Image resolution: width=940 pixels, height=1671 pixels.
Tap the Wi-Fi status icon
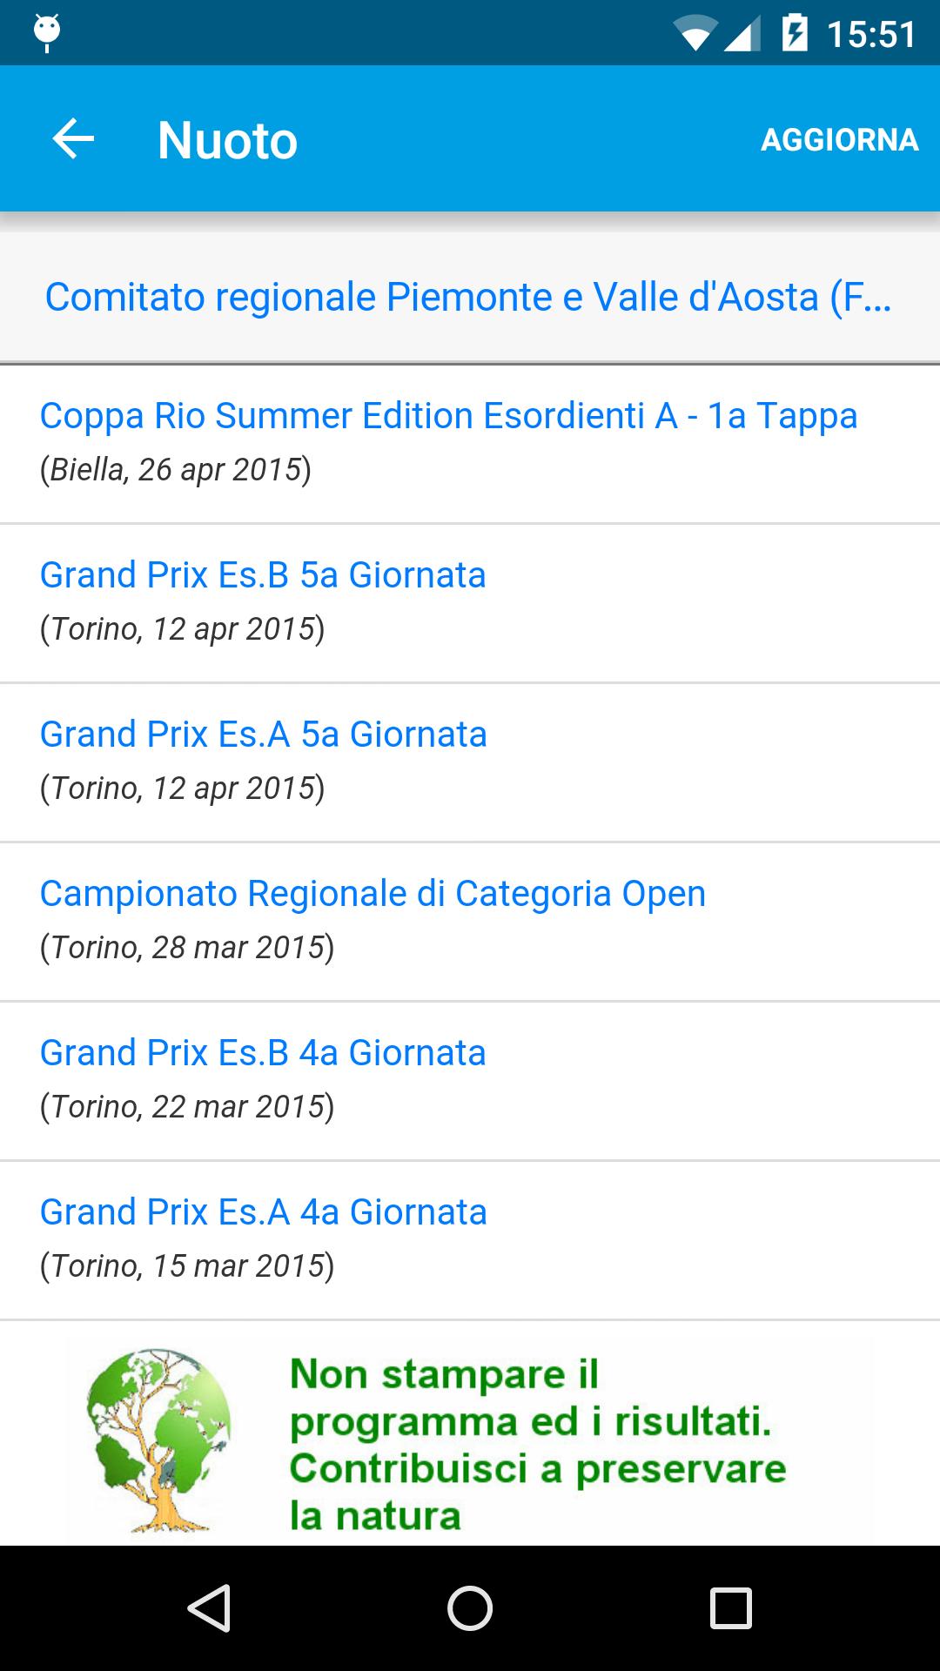coord(694,35)
